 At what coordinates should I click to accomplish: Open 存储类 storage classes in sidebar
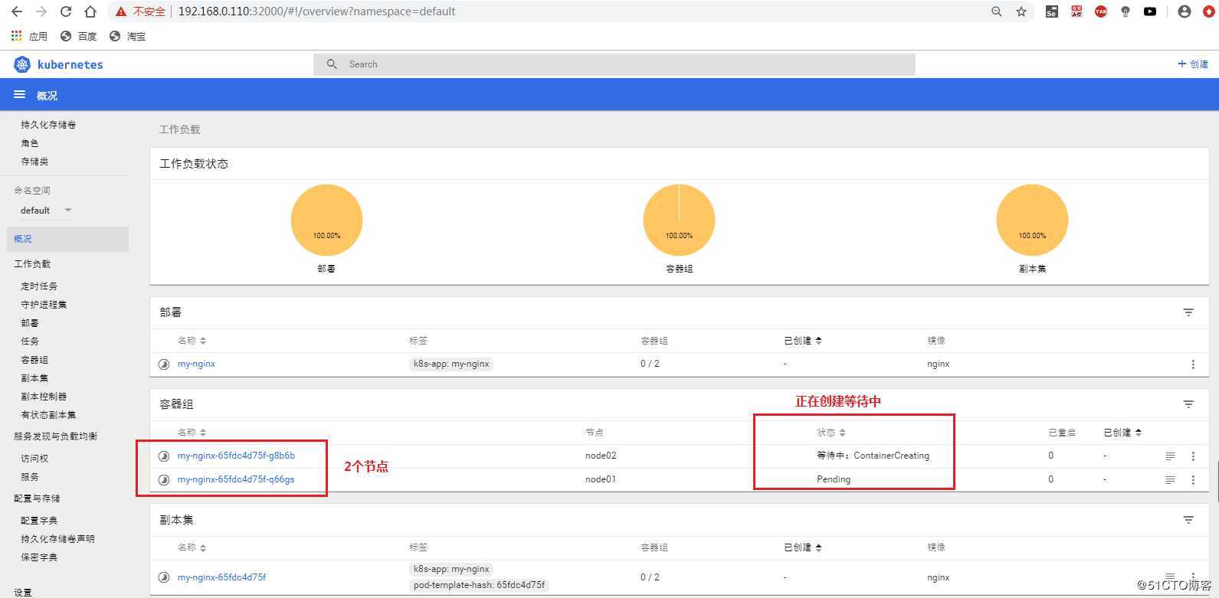pos(34,162)
